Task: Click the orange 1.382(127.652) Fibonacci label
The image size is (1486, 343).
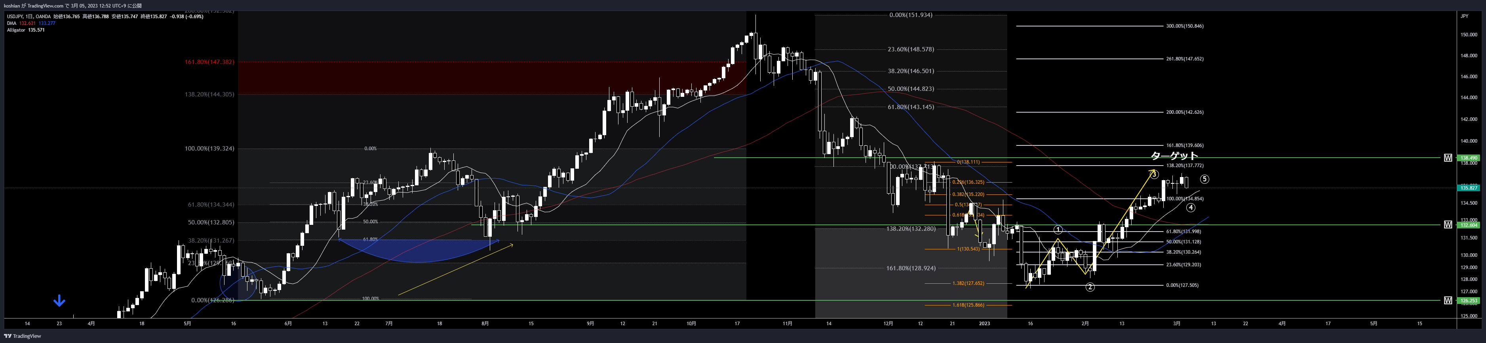Action: (968, 284)
